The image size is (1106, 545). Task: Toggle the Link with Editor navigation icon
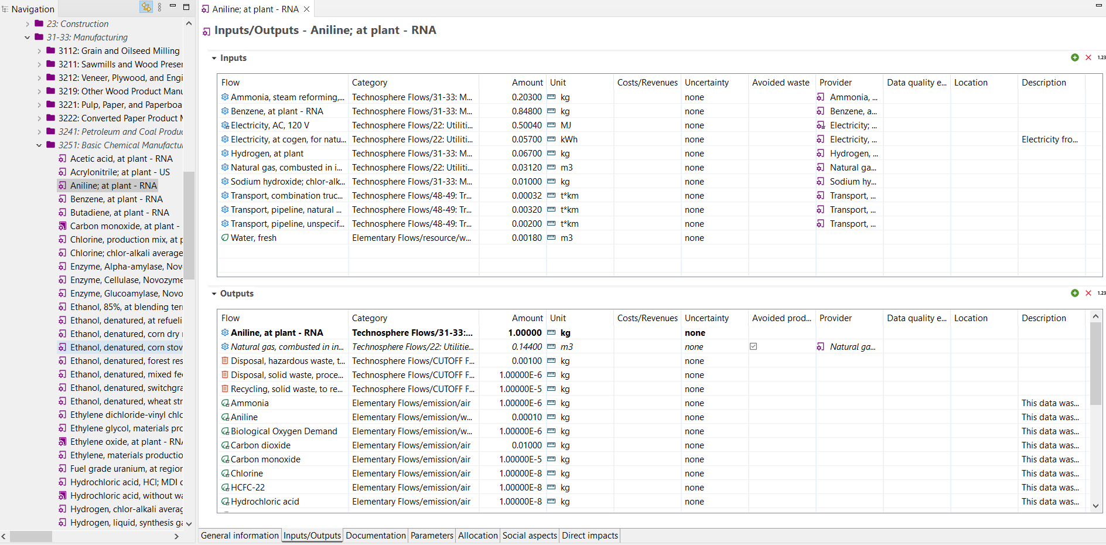pos(146,7)
